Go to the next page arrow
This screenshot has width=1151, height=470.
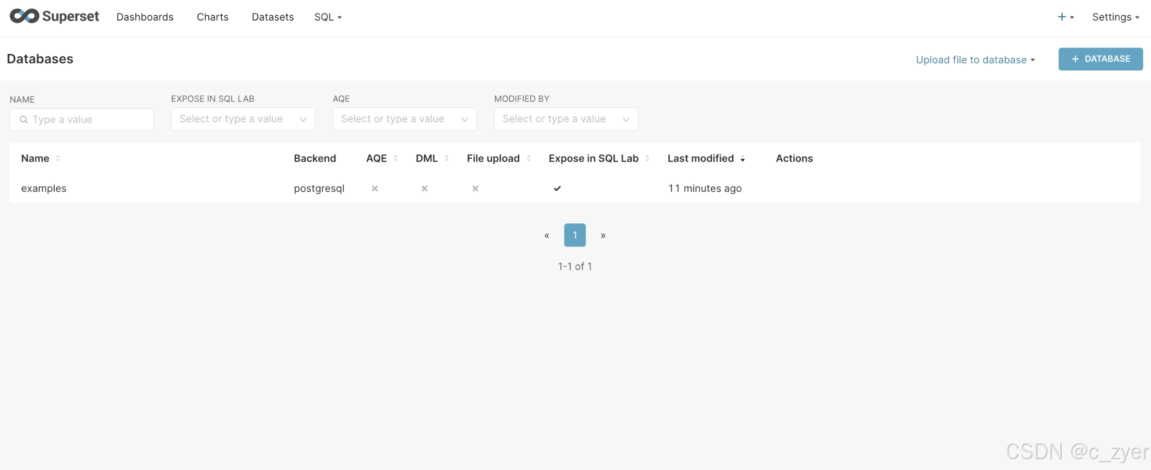click(603, 235)
